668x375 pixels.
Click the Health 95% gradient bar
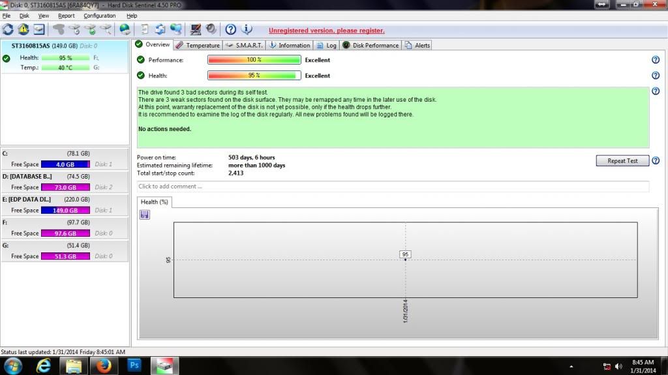(x=254, y=76)
